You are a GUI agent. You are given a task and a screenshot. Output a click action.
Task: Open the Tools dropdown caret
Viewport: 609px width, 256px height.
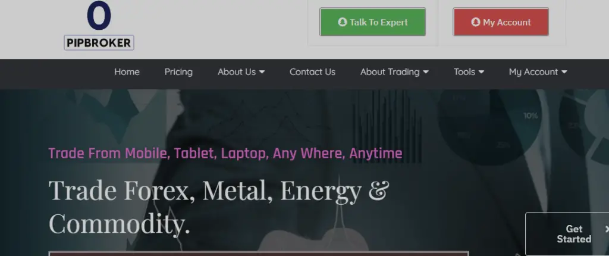point(481,72)
